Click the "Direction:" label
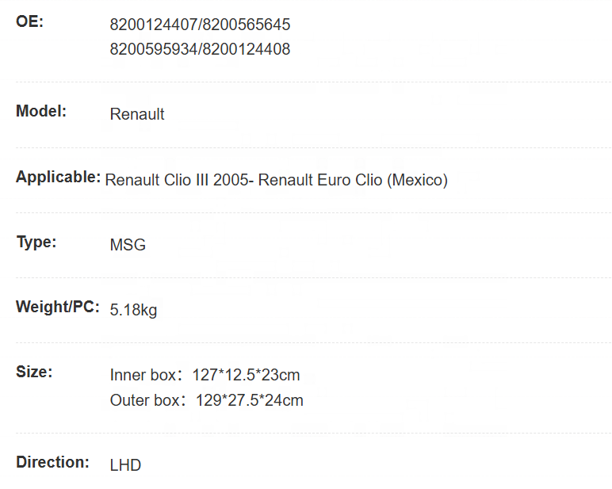 52,461
